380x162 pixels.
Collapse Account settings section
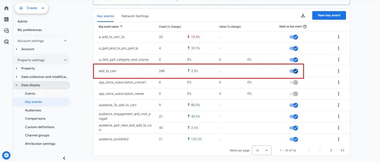point(65,41)
